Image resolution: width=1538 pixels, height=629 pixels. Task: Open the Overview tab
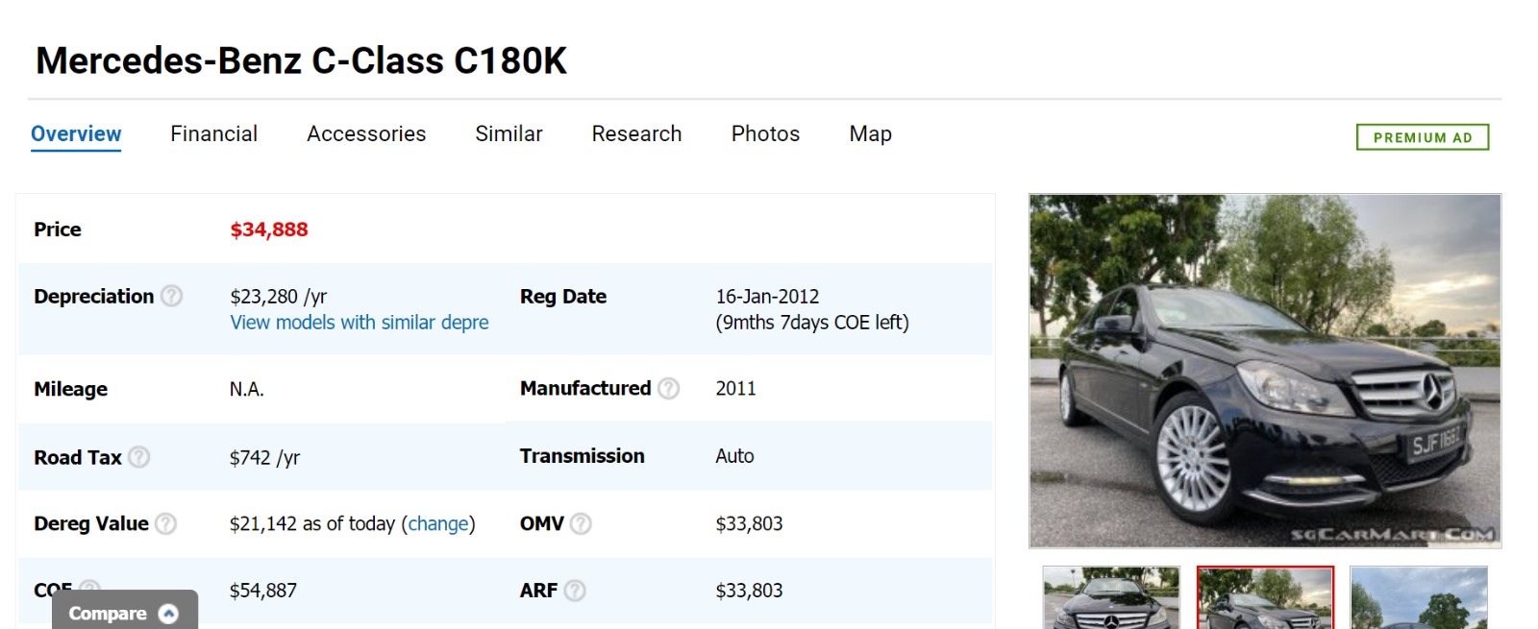tap(76, 133)
